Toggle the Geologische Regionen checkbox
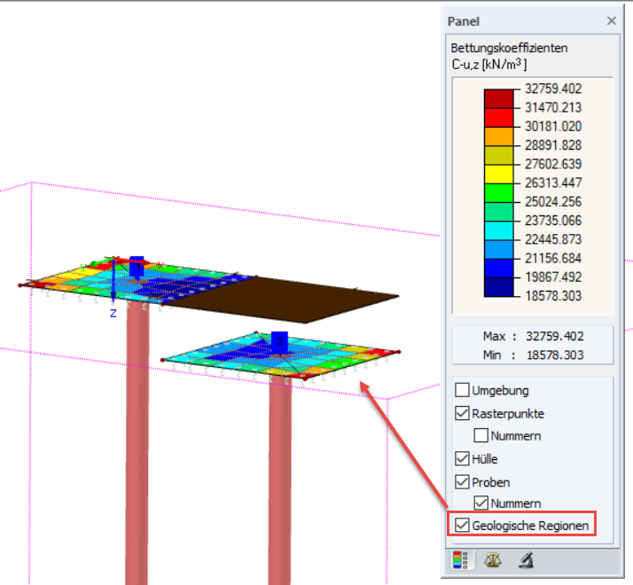The width and height of the screenshot is (633, 585). point(462,526)
